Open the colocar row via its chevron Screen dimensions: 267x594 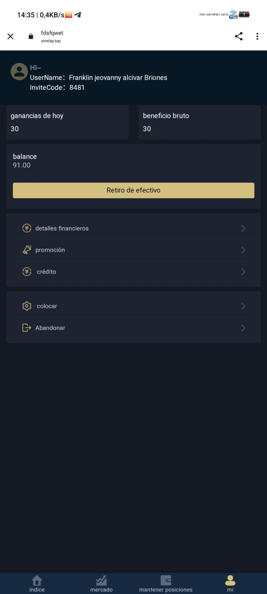(x=243, y=306)
